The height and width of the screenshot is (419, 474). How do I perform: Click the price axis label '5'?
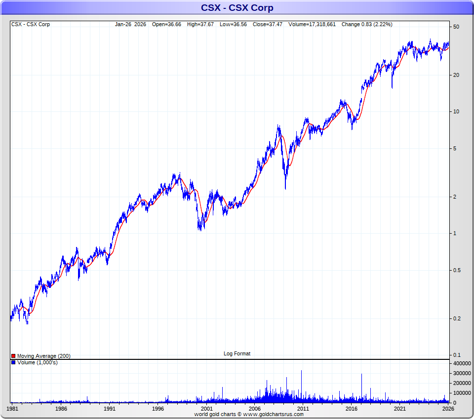[455, 148]
